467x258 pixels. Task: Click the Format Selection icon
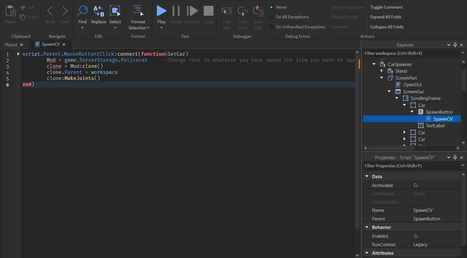click(x=138, y=11)
